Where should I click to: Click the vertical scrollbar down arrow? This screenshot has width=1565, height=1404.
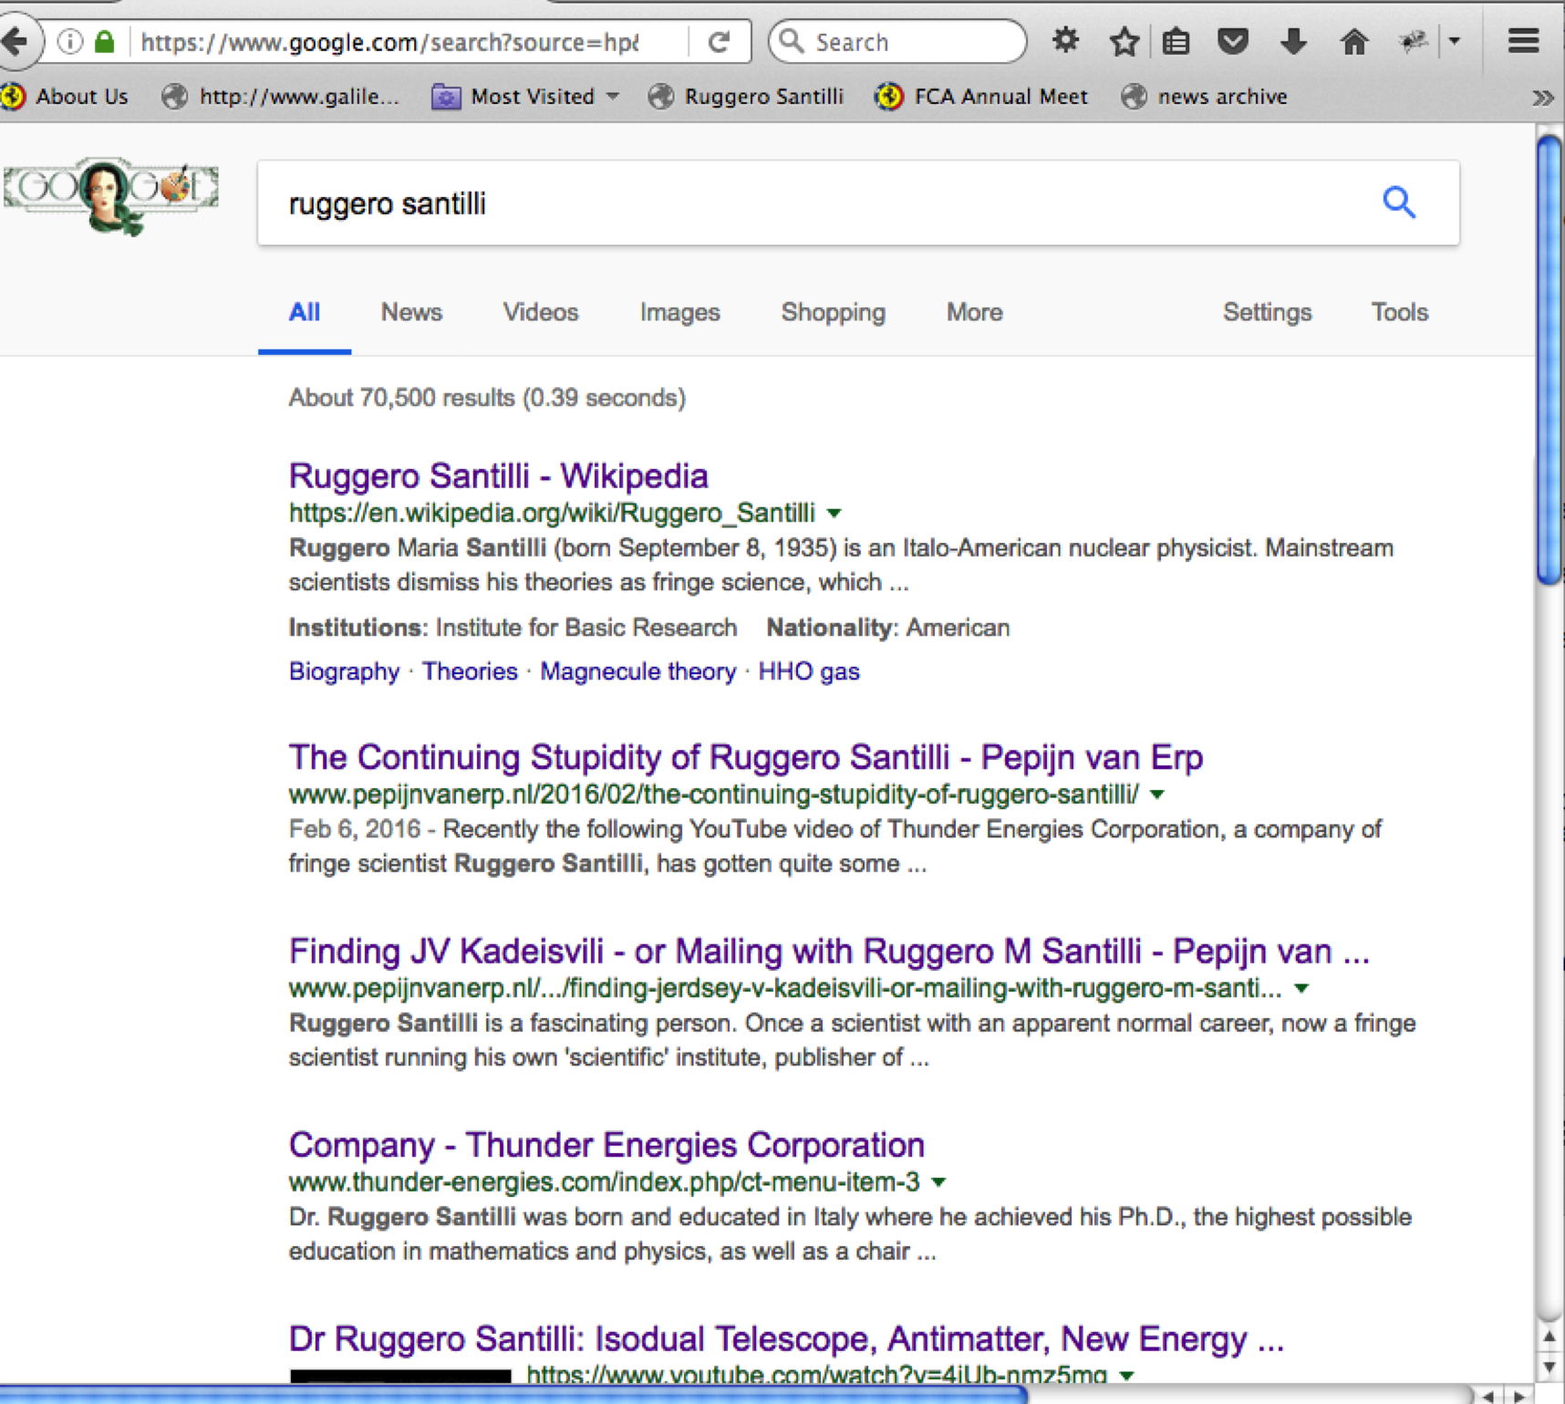click(x=1549, y=1367)
